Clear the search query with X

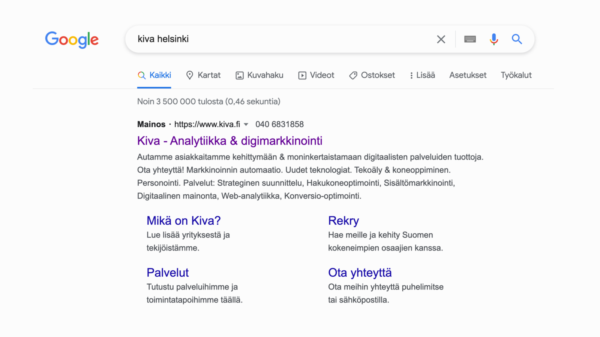pos(441,39)
